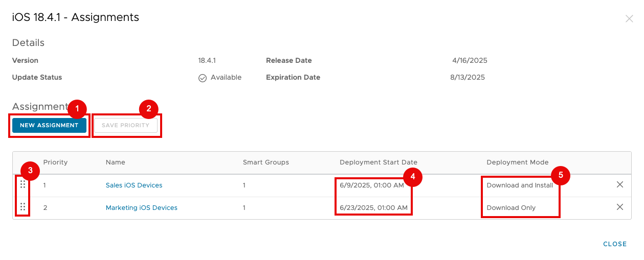Delete the Marketing iOS Devices assignment row

click(x=619, y=207)
